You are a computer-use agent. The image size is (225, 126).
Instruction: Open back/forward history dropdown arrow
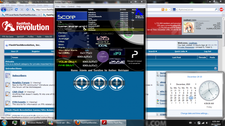pos(12,10)
